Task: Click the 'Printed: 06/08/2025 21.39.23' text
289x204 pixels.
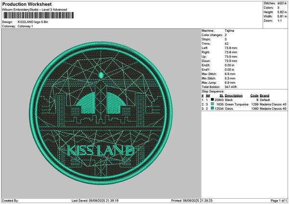Action: click(192, 201)
